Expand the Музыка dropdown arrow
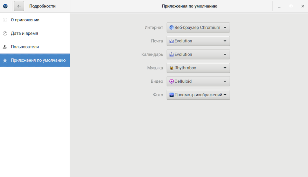The image size is (308, 177). 225,68
